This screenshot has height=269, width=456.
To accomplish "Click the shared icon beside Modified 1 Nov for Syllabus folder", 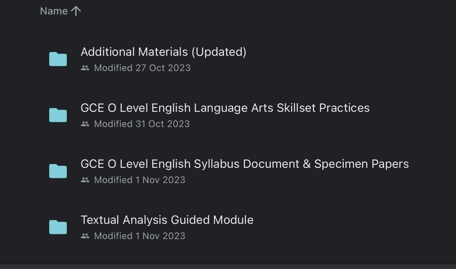I will [x=84, y=180].
